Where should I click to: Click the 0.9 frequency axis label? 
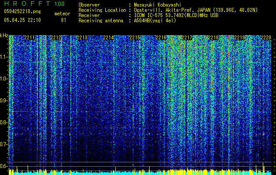pos(4,101)
